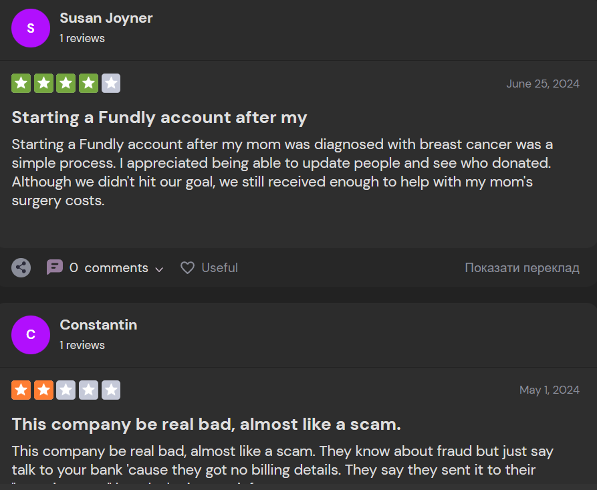The image size is (597, 490).
Task: Click the first green star in Susan's rating
Action: pyautogui.click(x=21, y=84)
